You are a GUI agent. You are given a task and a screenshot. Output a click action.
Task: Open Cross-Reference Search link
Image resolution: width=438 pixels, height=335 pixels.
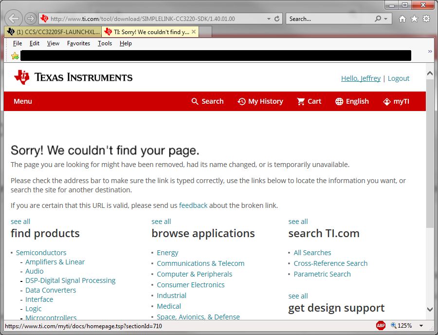point(330,263)
